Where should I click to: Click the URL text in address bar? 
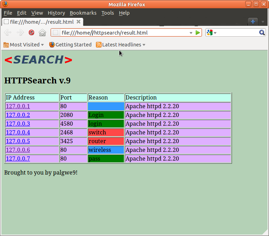click(105, 33)
